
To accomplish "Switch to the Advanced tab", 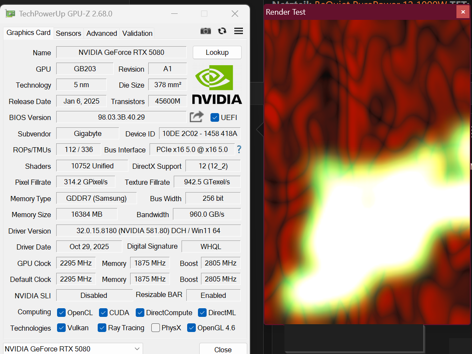I will [102, 33].
